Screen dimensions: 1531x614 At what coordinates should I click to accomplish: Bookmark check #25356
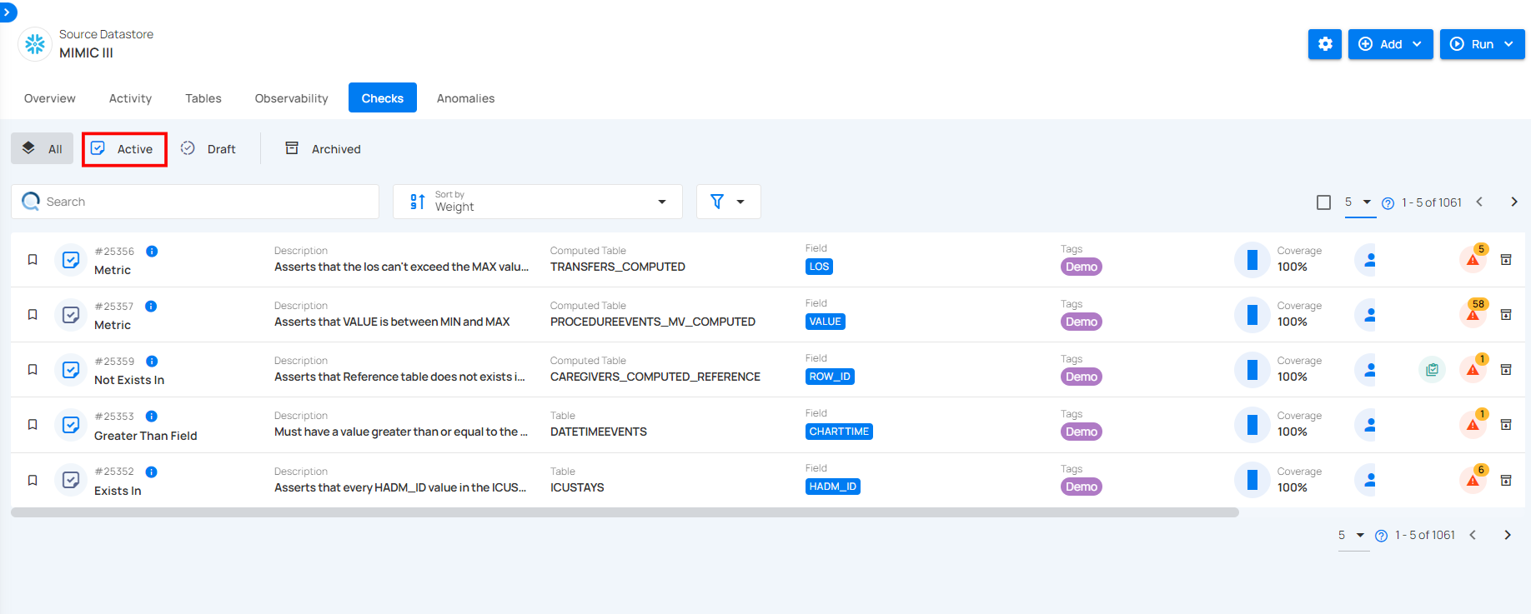coord(33,260)
